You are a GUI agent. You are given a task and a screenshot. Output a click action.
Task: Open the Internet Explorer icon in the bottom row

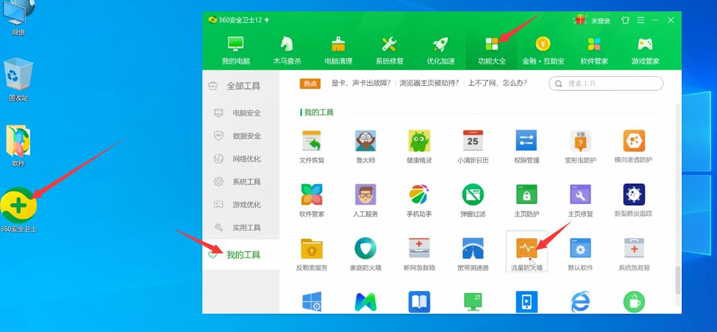(x=580, y=302)
